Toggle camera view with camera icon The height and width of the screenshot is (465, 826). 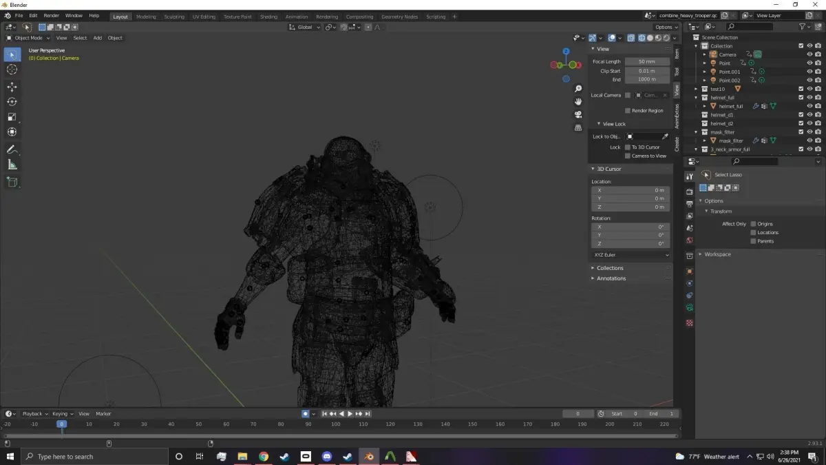pos(578,114)
